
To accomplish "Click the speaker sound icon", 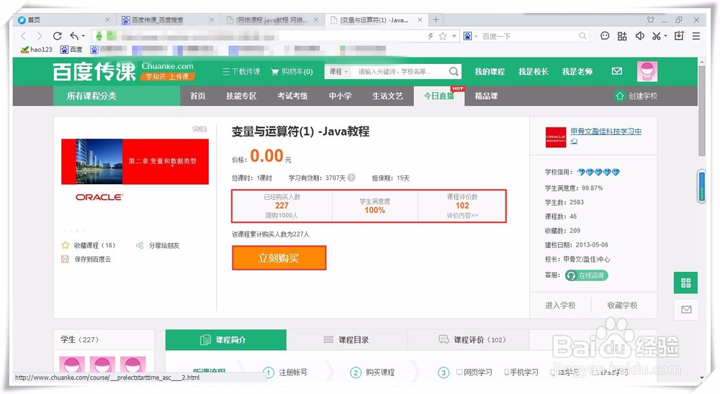I will [x=639, y=36].
